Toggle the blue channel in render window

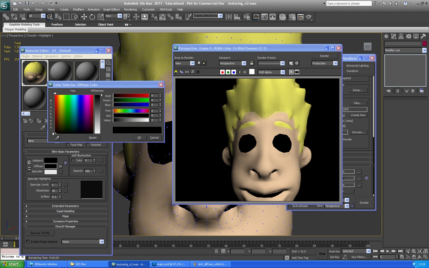(x=234, y=72)
